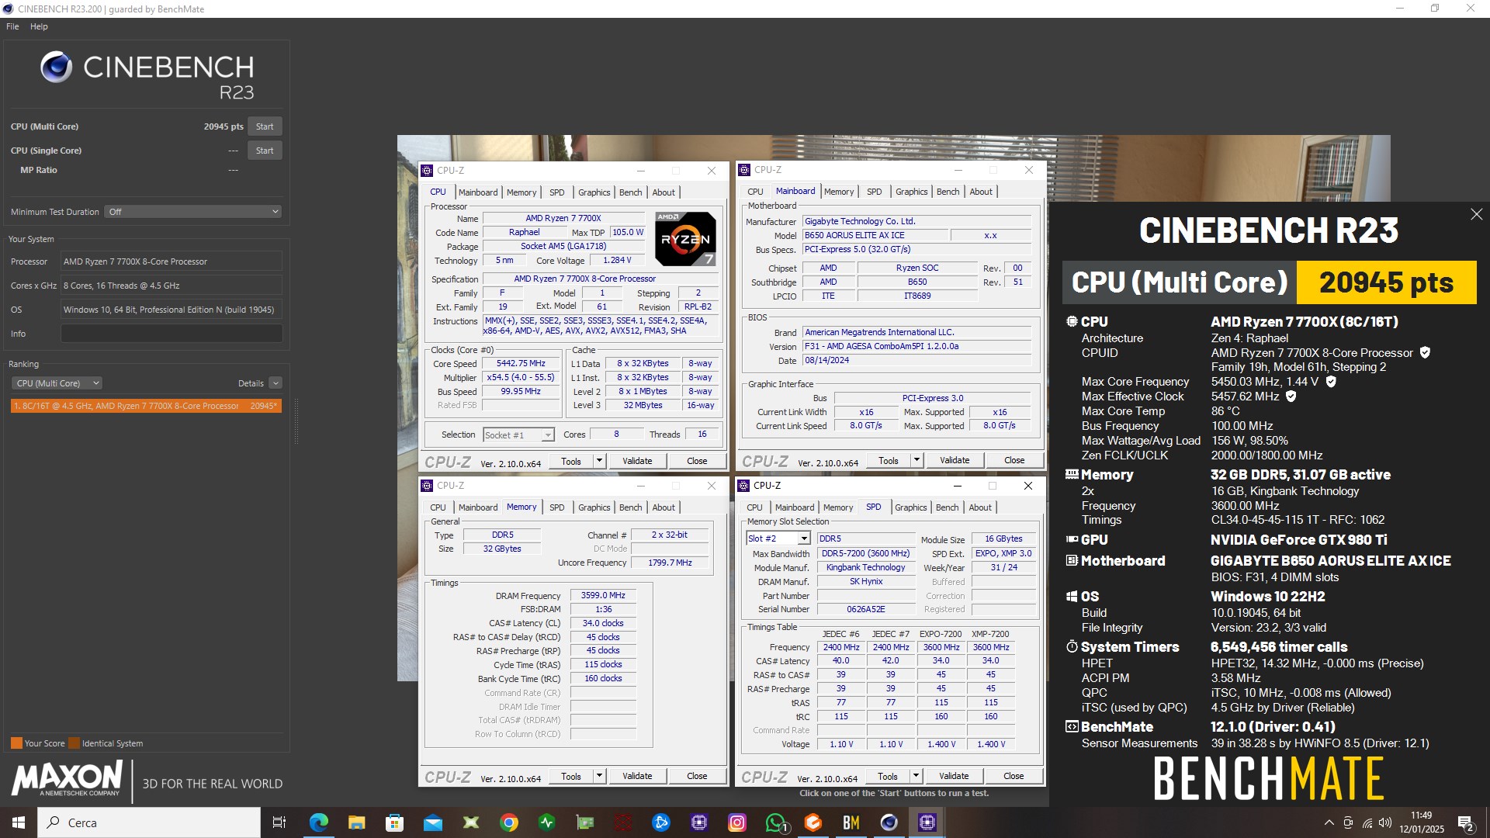
Task: Select Memory tab in the CPU window
Action: pyautogui.click(x=521, y=192)
